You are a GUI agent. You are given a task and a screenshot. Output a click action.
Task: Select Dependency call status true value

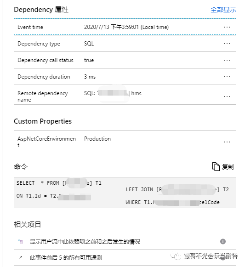click(x=89, y=60)
